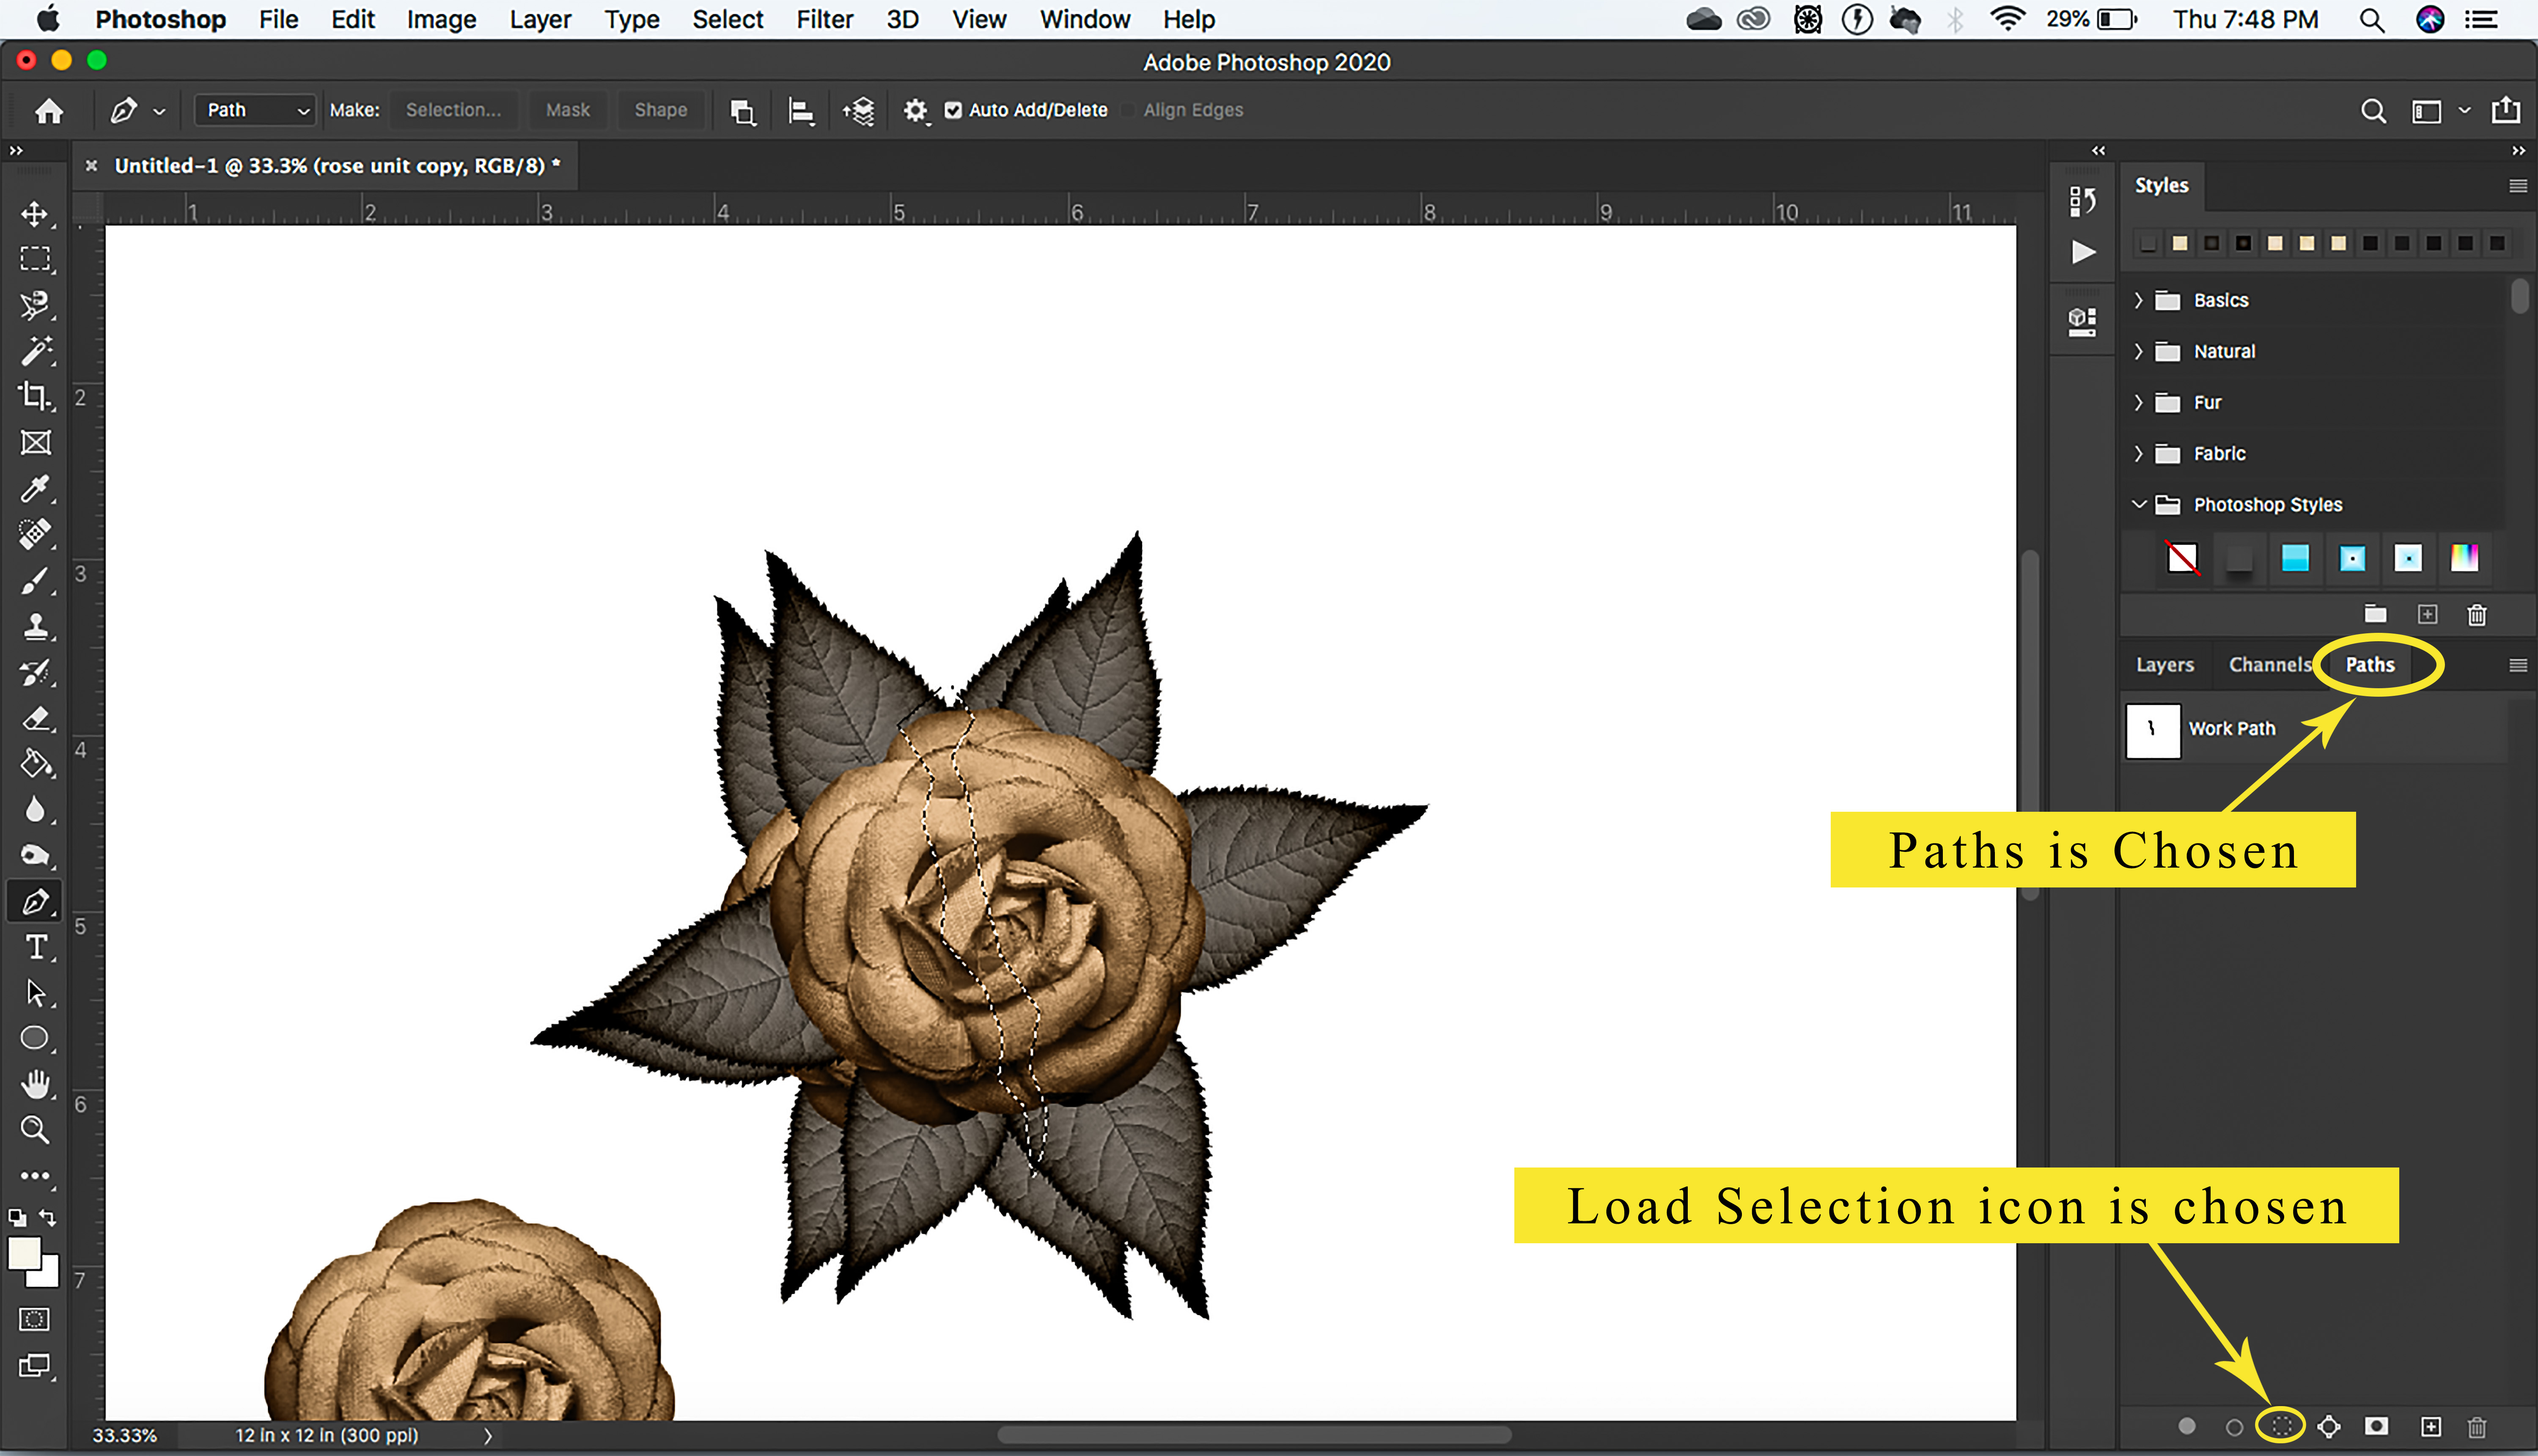Toggle Quick Mask mode icon
This screenshot has width=2538, height=1456.
34,1320
